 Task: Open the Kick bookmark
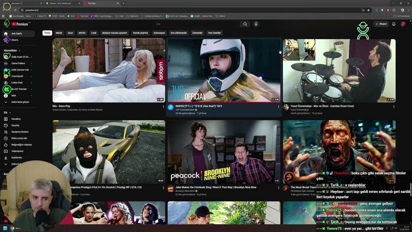tap(71, 16)
